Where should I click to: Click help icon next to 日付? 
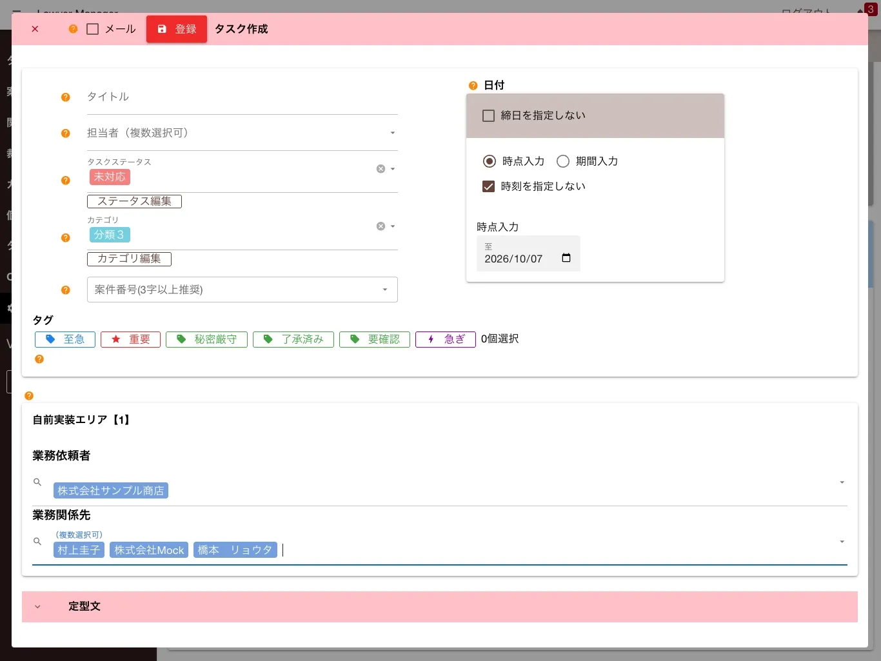click(x=473, y=86)
